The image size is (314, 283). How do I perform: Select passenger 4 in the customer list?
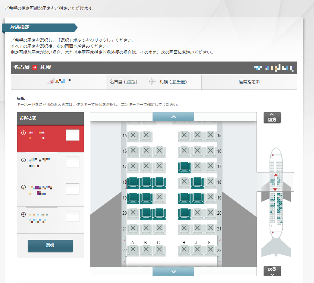[x=50, y=218]
